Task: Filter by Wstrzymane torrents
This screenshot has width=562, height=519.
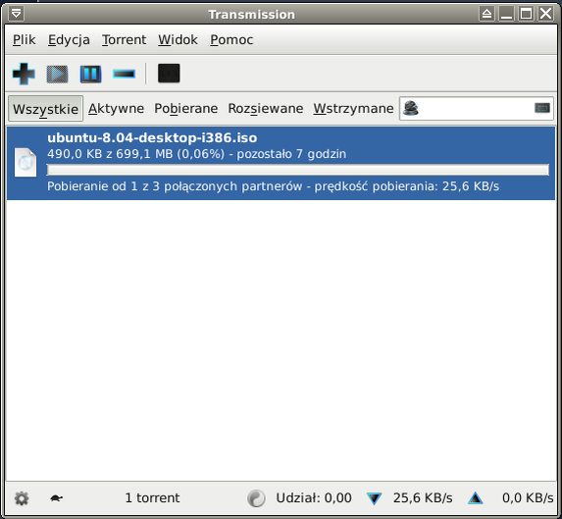Action: 353,108
